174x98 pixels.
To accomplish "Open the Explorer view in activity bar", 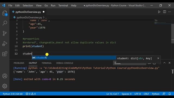I will pos(5,13).
